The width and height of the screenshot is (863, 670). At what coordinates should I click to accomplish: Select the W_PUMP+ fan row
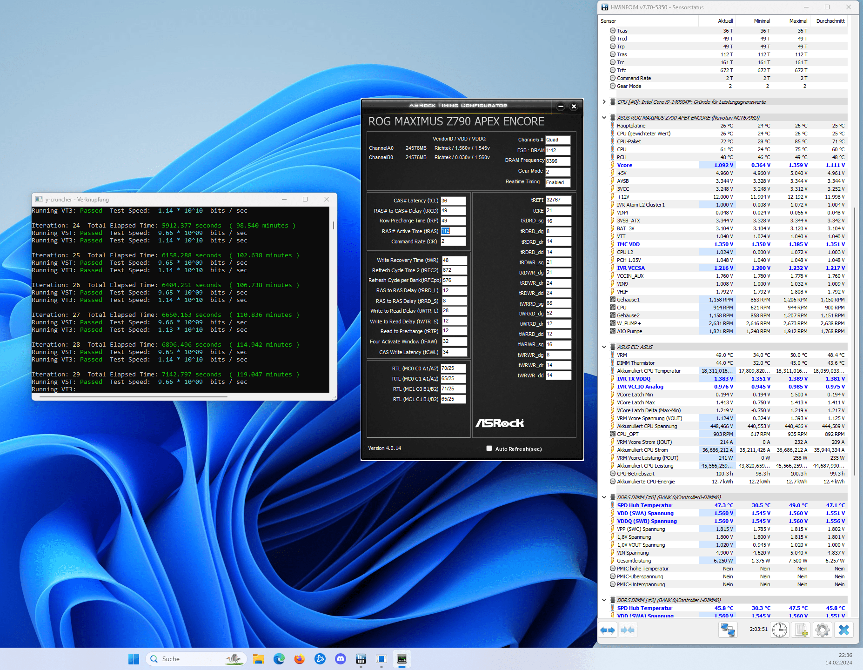(728, 323)
